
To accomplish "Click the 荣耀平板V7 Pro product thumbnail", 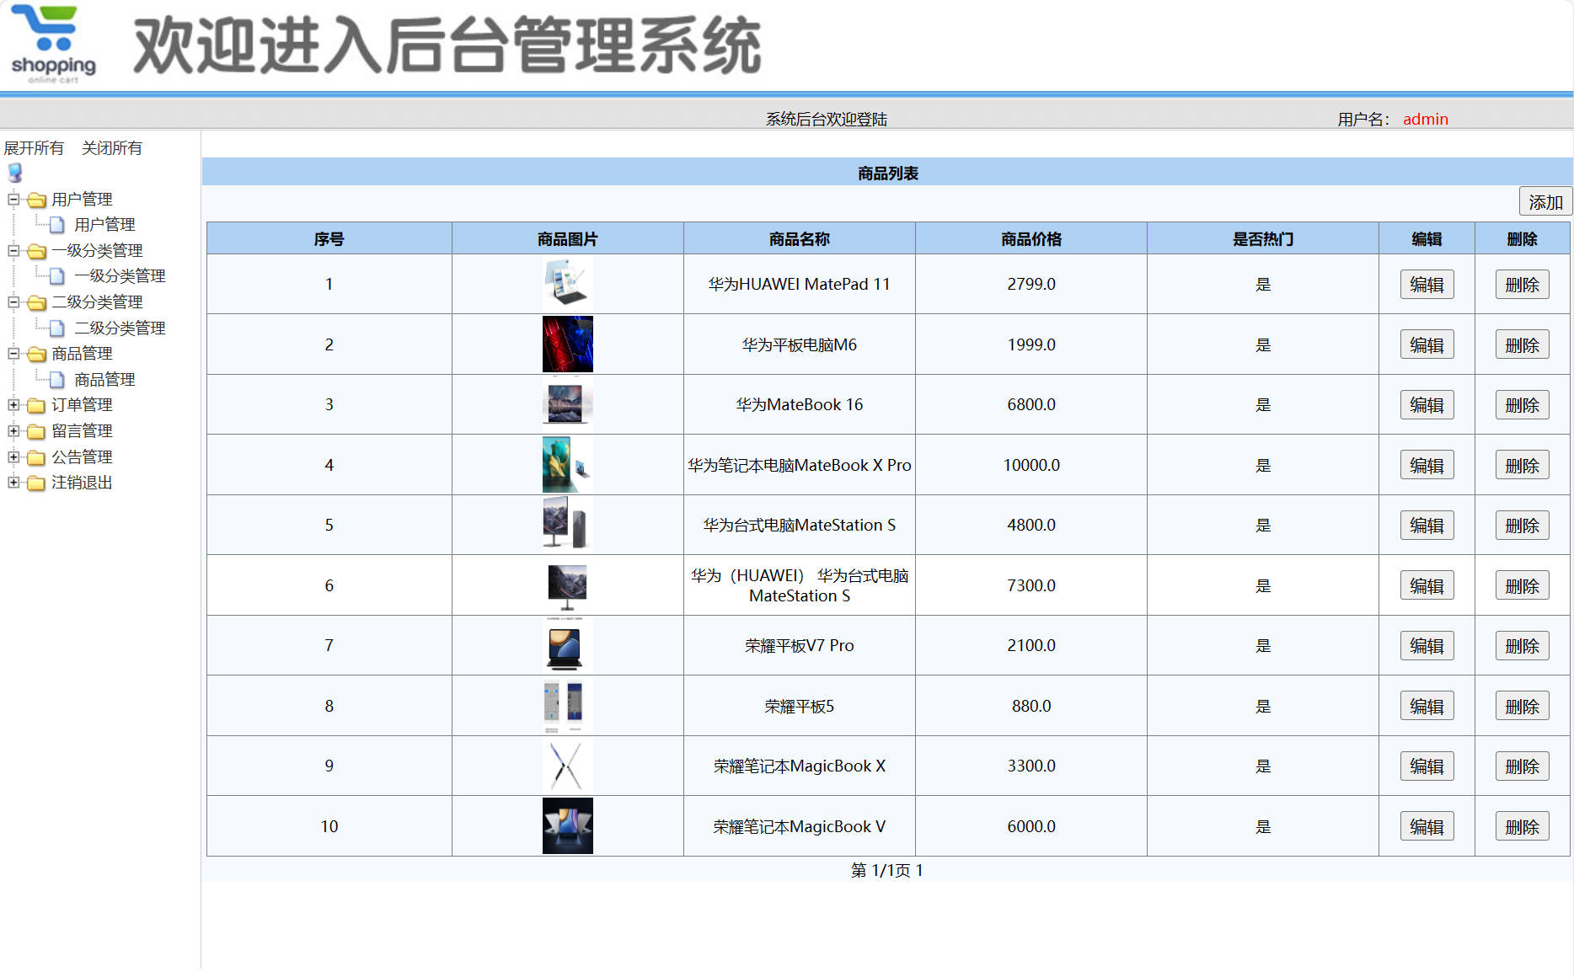I will [x=566, y=645].
